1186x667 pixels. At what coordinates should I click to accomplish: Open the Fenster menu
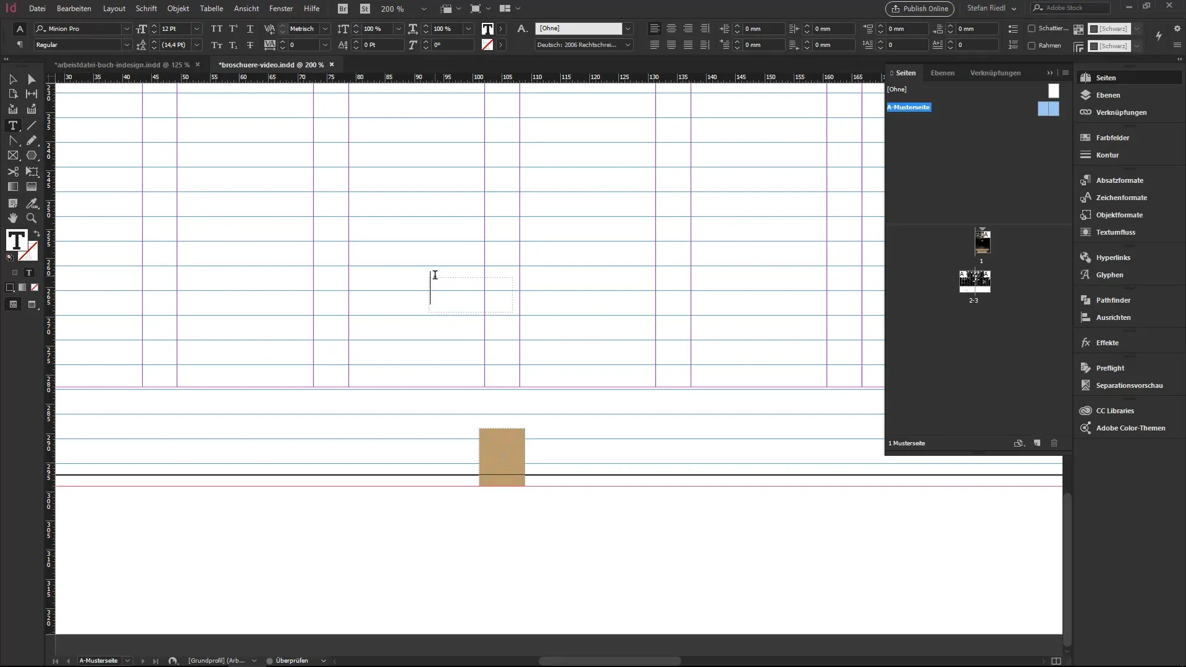[281, 9]
